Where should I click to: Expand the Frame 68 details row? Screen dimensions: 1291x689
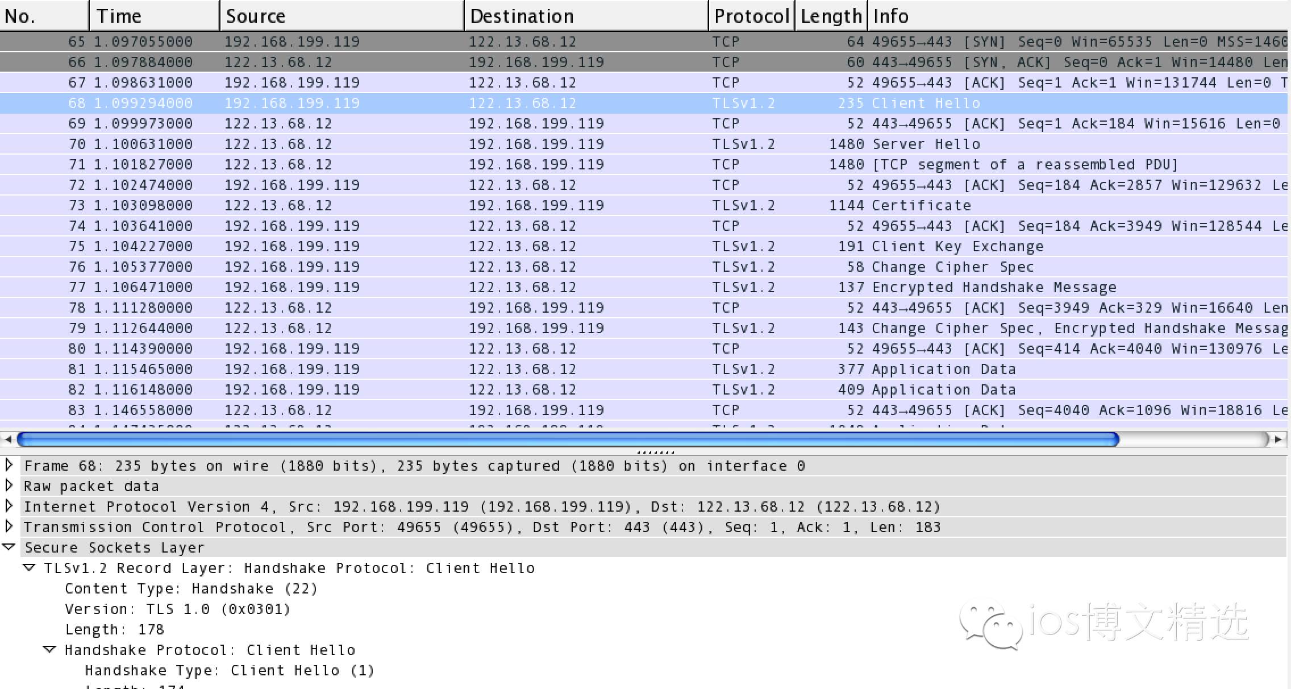coord(9,465)
